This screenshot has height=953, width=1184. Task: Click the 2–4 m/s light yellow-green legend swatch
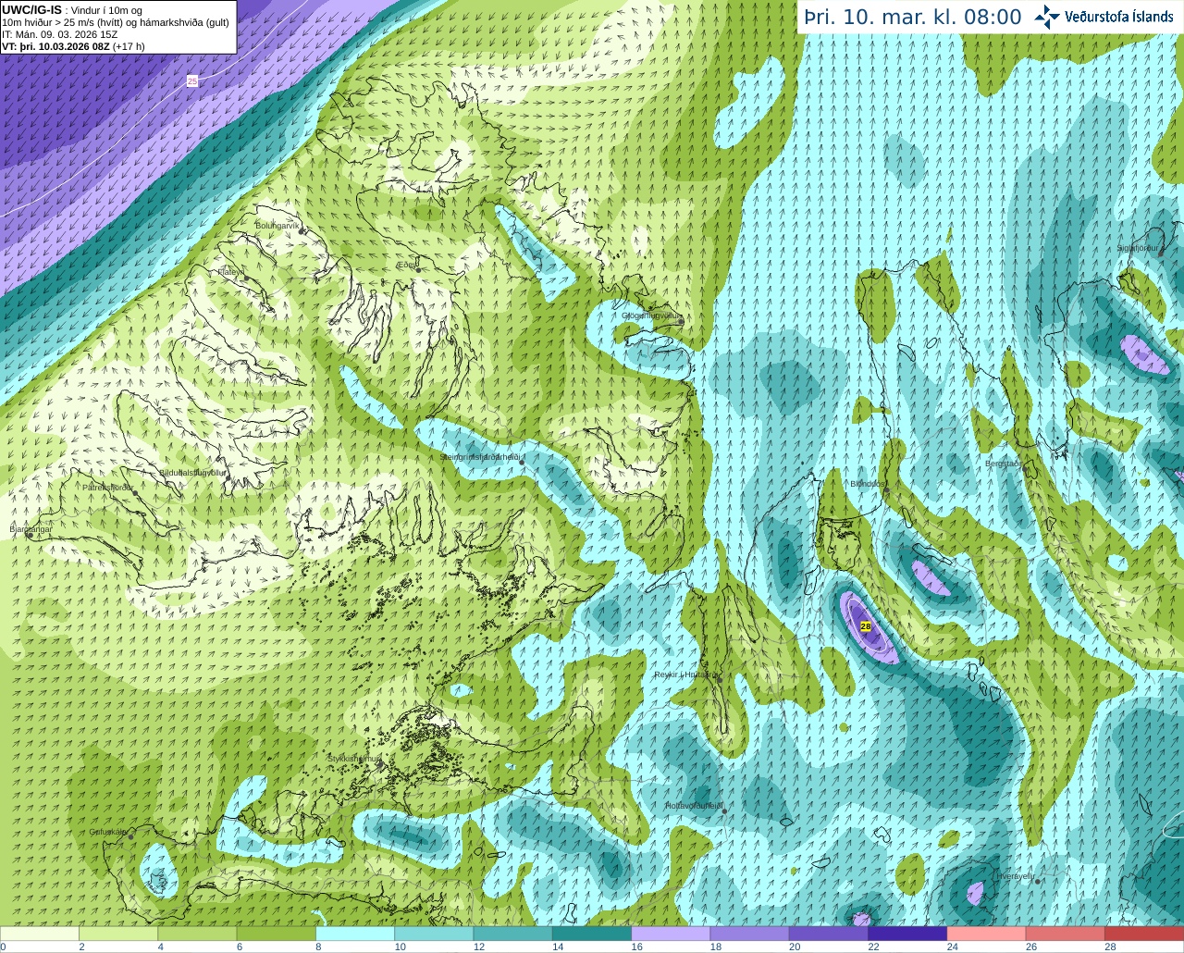coord(118,934)
